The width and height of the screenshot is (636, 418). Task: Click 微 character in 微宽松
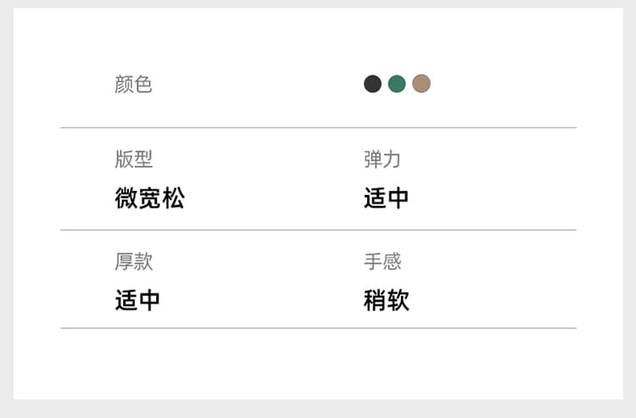coord(126,198)
